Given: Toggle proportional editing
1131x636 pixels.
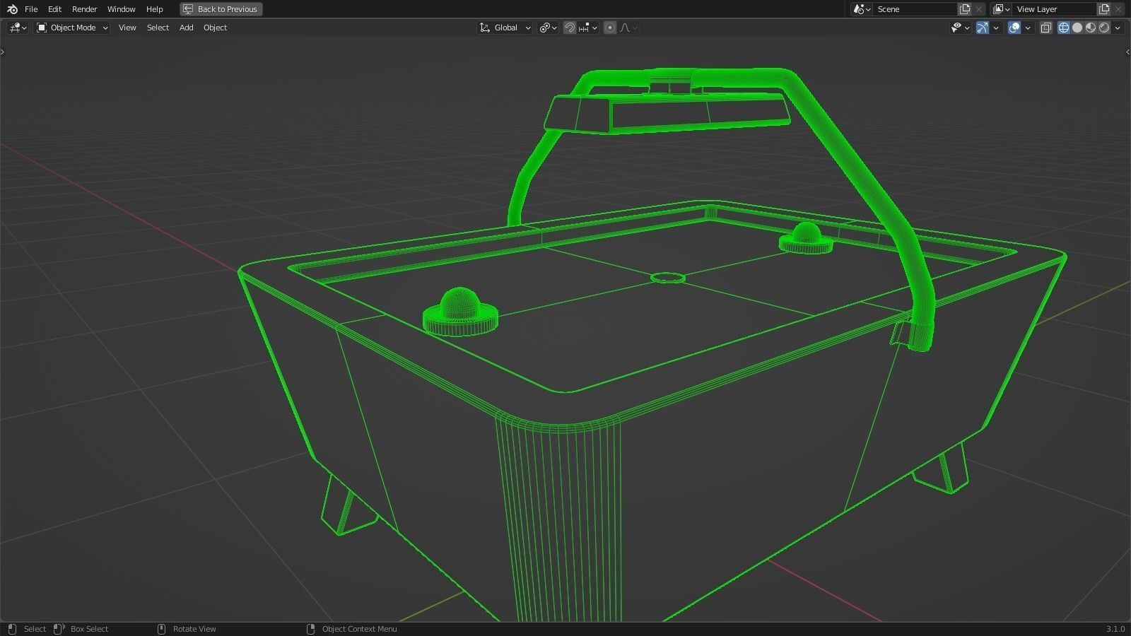Looking at the screenshot, I should point(609,28).
